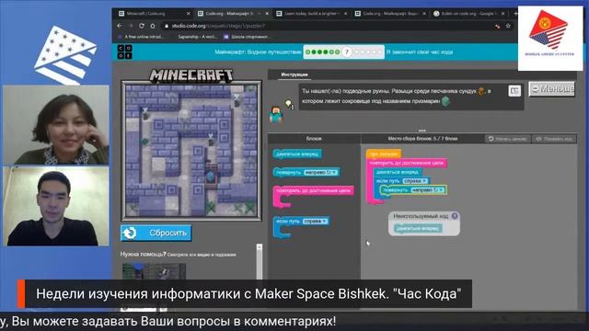Open the Инструкции tab

click(294, 74)
